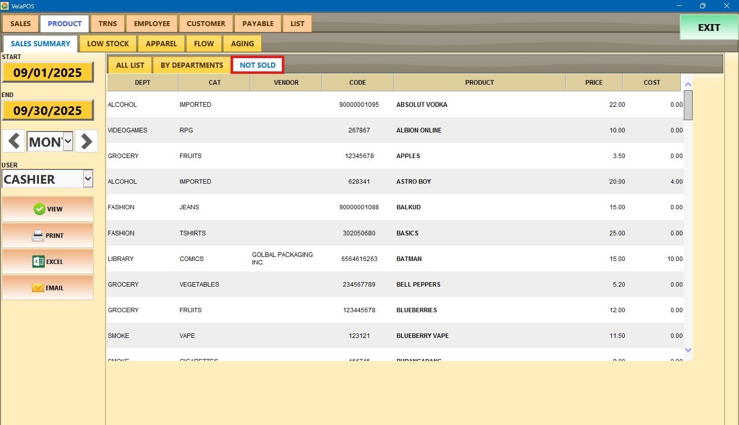
Task: Open the AGING report tab
Action: (242, 44)
